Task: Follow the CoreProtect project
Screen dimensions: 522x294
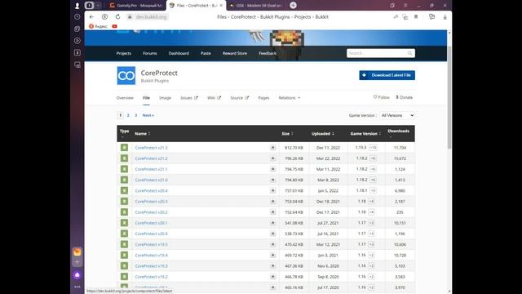Action: point(382,97)
